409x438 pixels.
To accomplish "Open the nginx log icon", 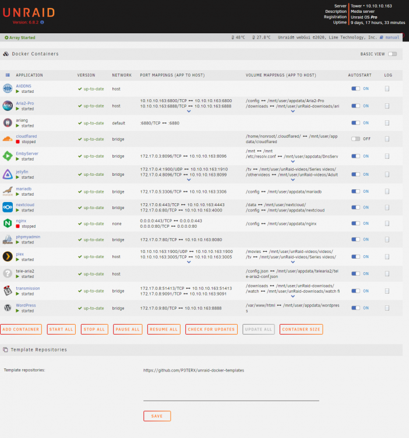I will click(x=387, y=224).
